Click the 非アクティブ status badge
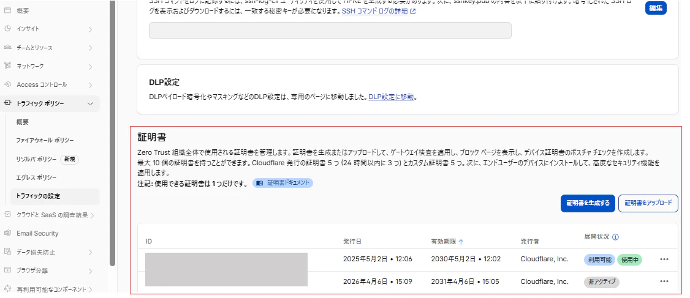Screen dimensions: 690x298 coord(602,282)
